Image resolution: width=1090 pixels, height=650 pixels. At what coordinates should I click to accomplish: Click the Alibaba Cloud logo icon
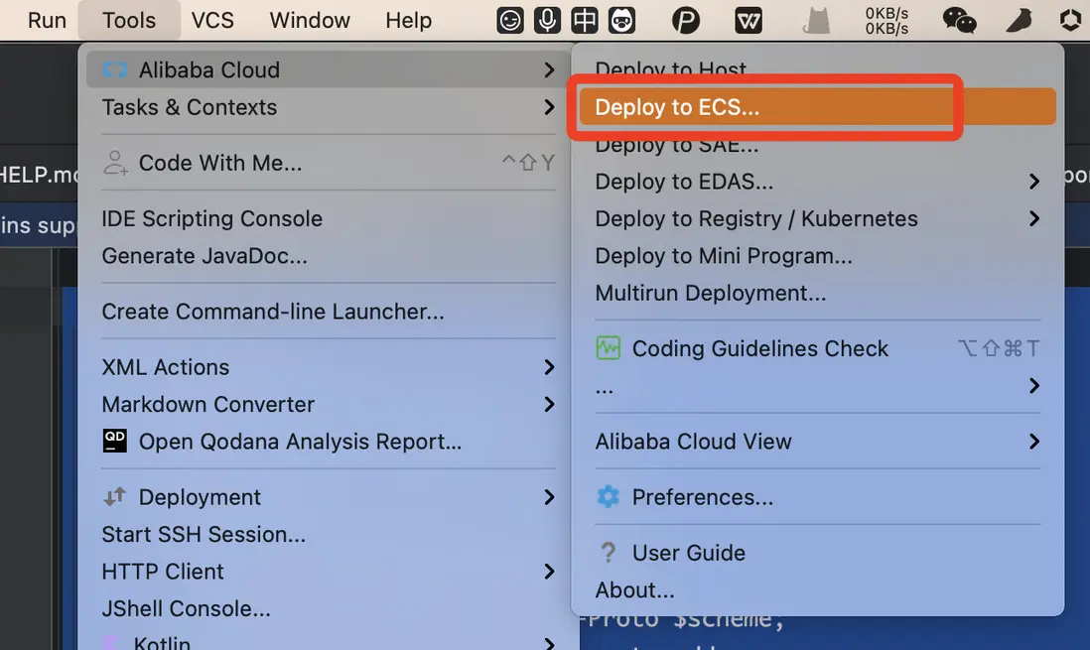point(115,69)
